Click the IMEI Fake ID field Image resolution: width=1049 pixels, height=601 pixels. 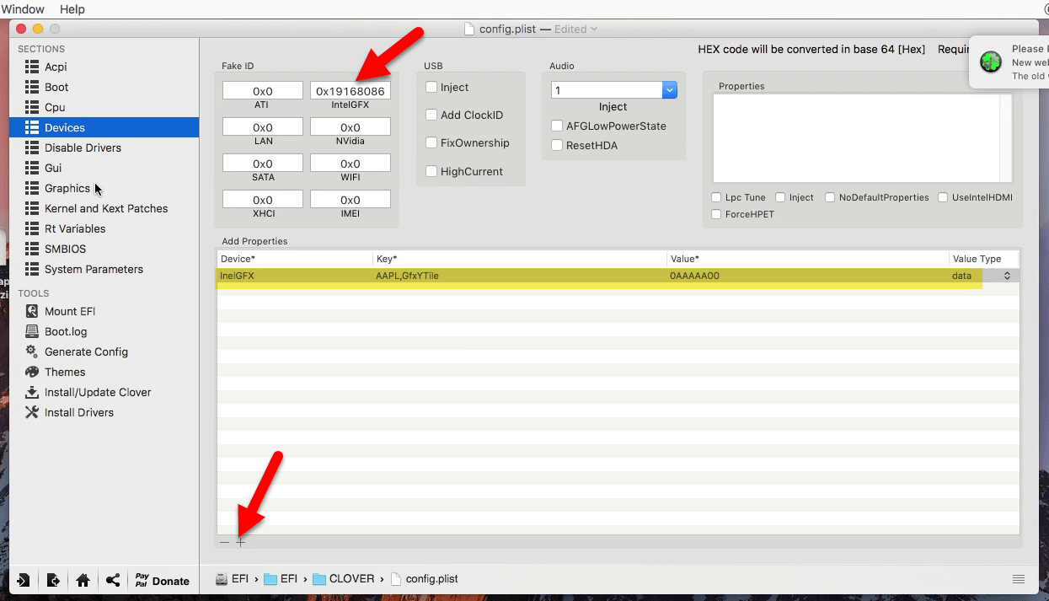[x=351, y=200]
